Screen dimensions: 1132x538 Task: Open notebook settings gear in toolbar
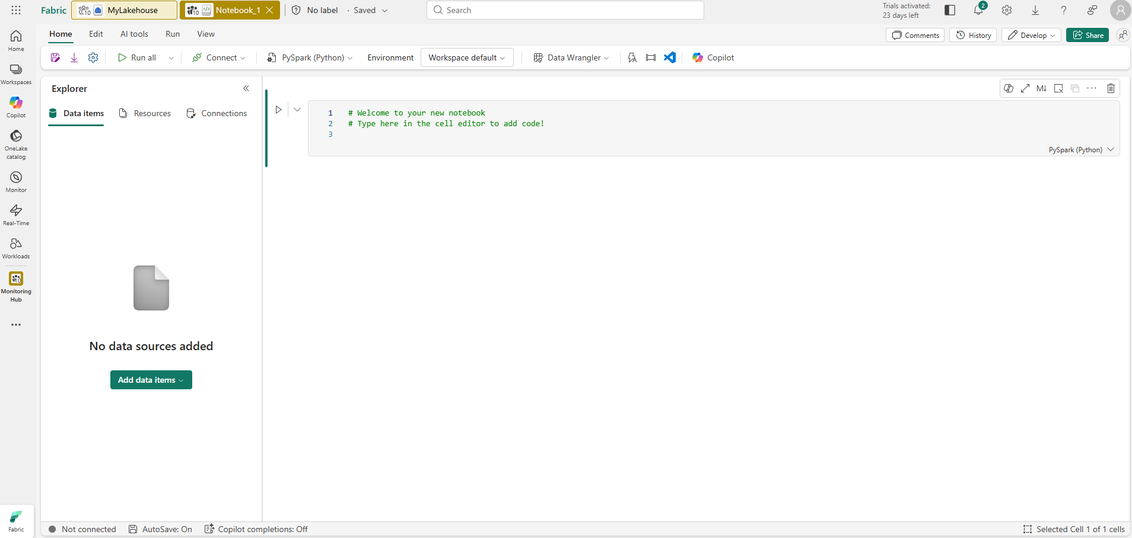[x=93, y=57]
